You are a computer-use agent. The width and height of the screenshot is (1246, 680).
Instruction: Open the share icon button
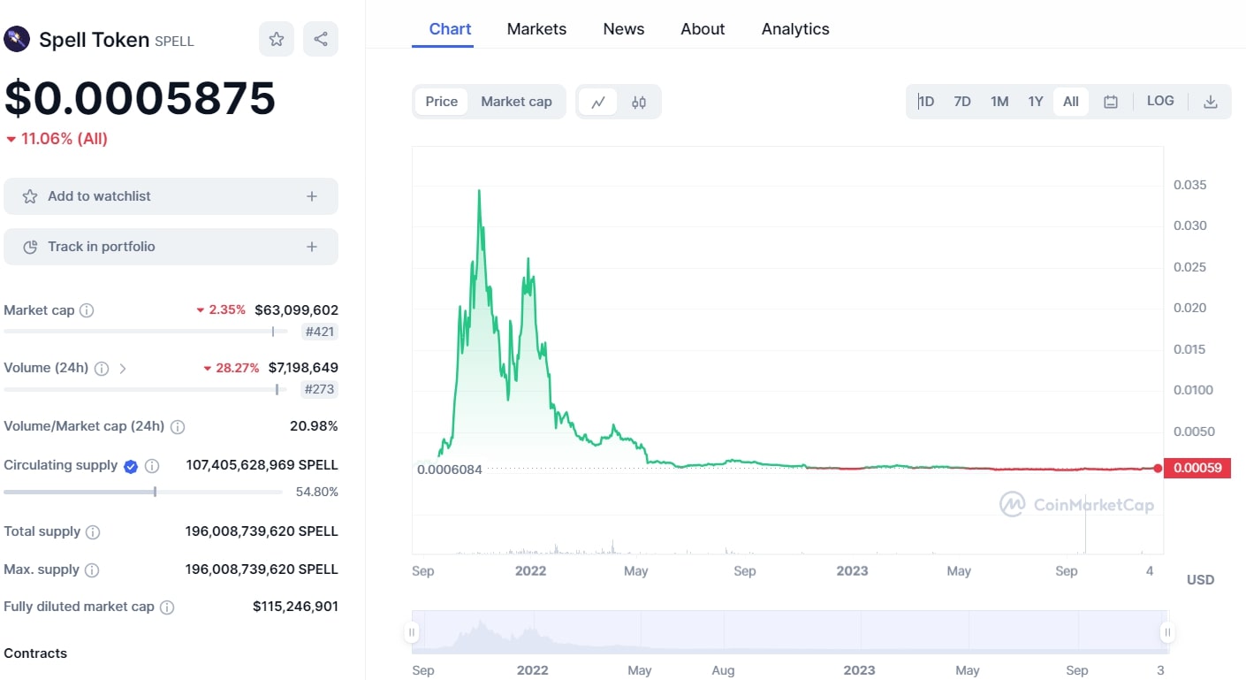click(321, 39)
